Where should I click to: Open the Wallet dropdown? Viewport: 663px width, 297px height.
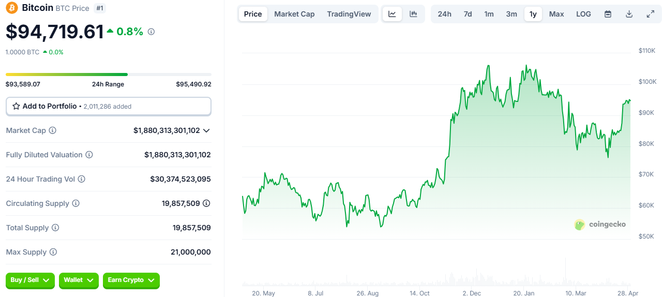(79, 280)
